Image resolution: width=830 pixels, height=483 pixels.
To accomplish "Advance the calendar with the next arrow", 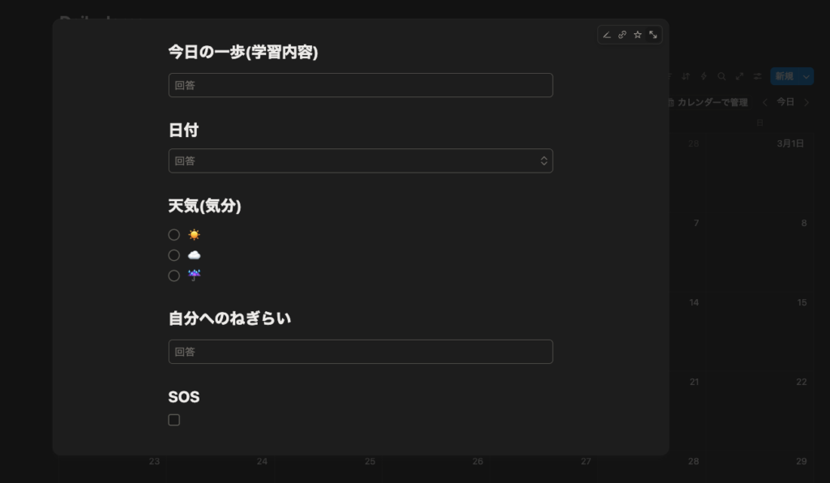I will [x=806, y=101].
